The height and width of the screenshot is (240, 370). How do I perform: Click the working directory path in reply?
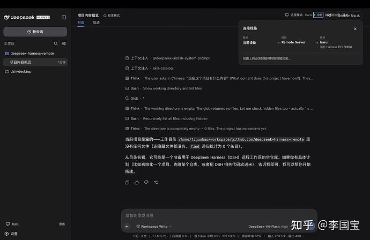[x=241, y=139]
